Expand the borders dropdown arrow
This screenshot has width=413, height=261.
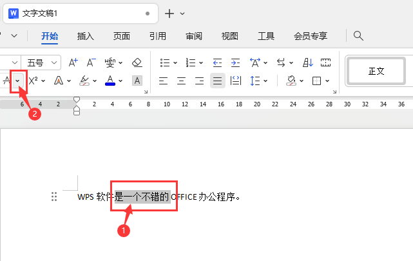pyautogui.click(x=327, y=81)
